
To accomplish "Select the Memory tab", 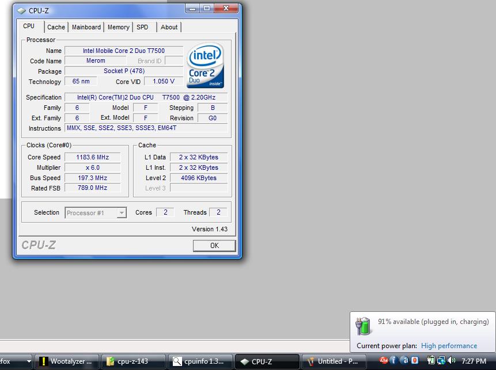I will (118, 27).
